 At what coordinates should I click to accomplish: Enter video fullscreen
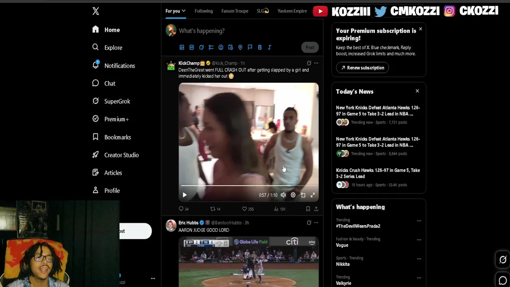(x=313, y=195)
